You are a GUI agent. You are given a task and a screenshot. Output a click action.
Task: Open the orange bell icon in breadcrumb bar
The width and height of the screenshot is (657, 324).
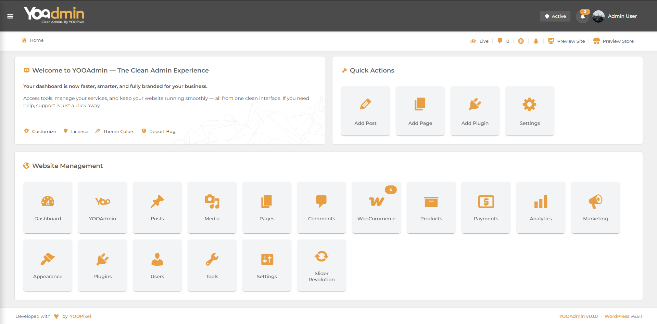pyautogui.click(x=536, y=41)
